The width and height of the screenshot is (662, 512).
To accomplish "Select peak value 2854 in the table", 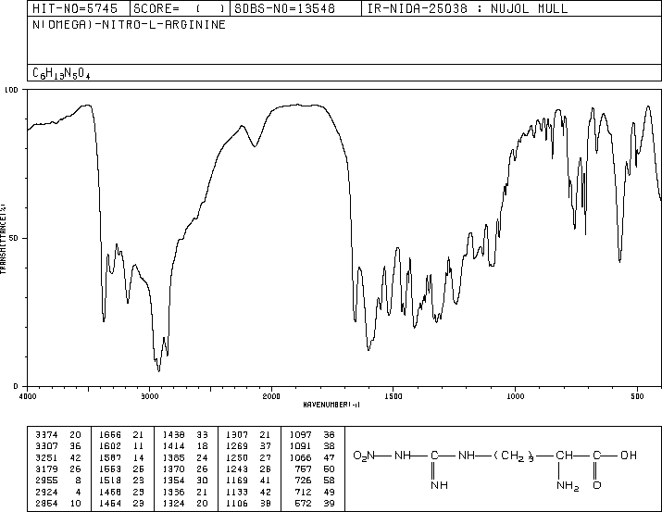I will tap(46, 503).
